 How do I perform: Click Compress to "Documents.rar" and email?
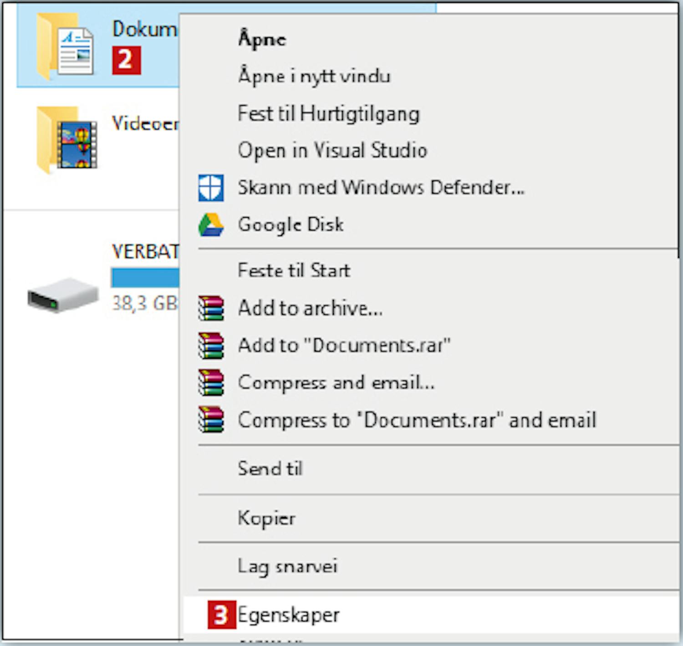[x=417, y=420]
